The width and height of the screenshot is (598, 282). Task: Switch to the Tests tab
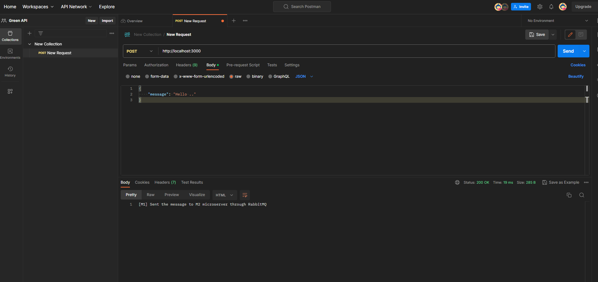(x=272, y=65)
